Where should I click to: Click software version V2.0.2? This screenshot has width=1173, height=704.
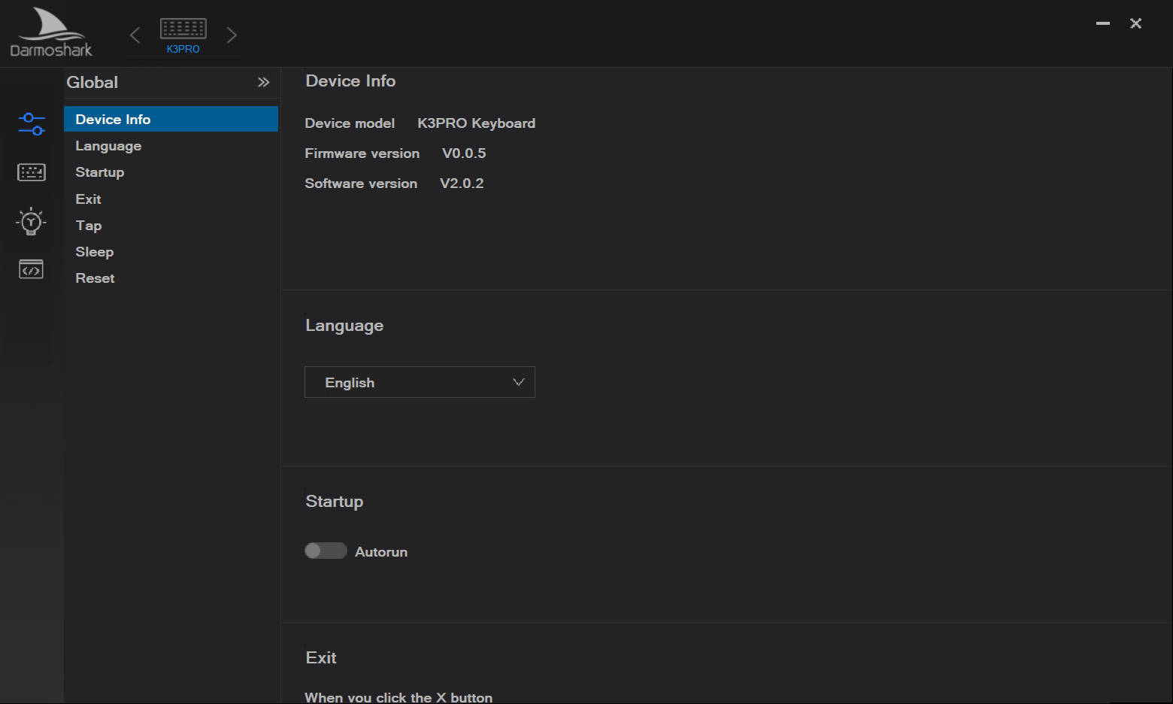[x=462, y=183]
